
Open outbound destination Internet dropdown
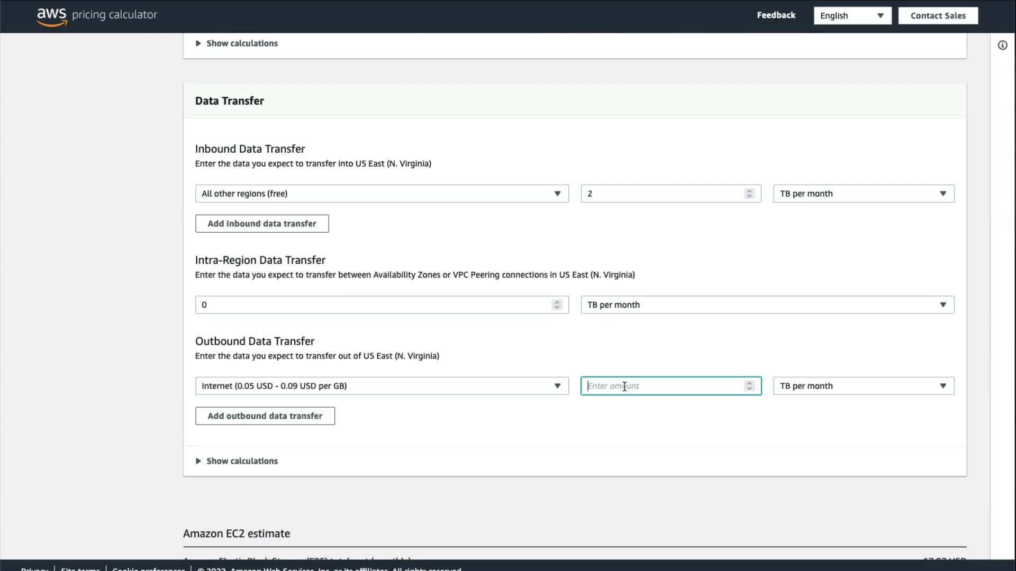[382, 386]
